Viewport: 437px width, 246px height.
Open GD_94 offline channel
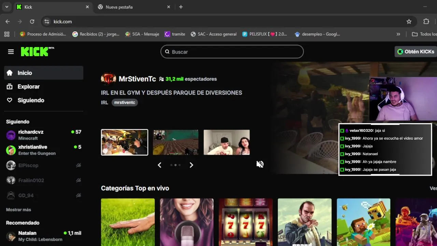click(44, 195)
